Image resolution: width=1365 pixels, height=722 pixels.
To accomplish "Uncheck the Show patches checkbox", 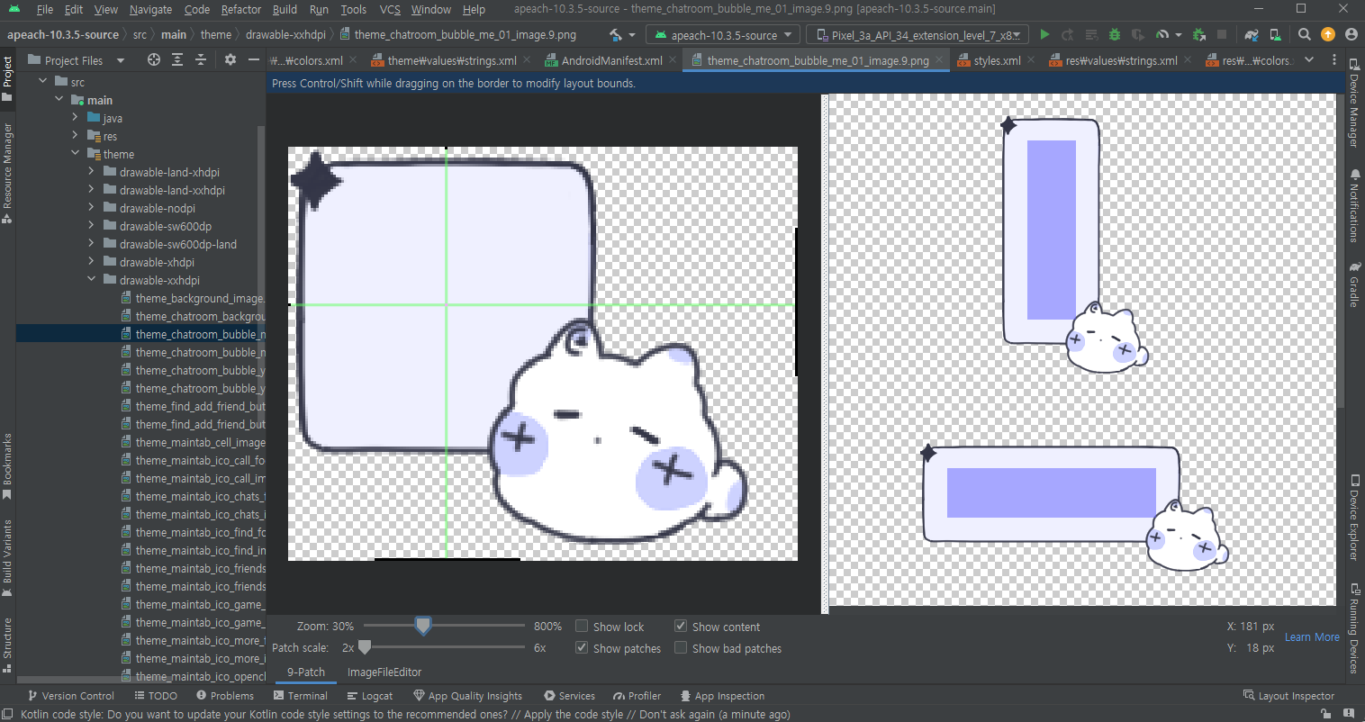I will click(x=582, y=647).
